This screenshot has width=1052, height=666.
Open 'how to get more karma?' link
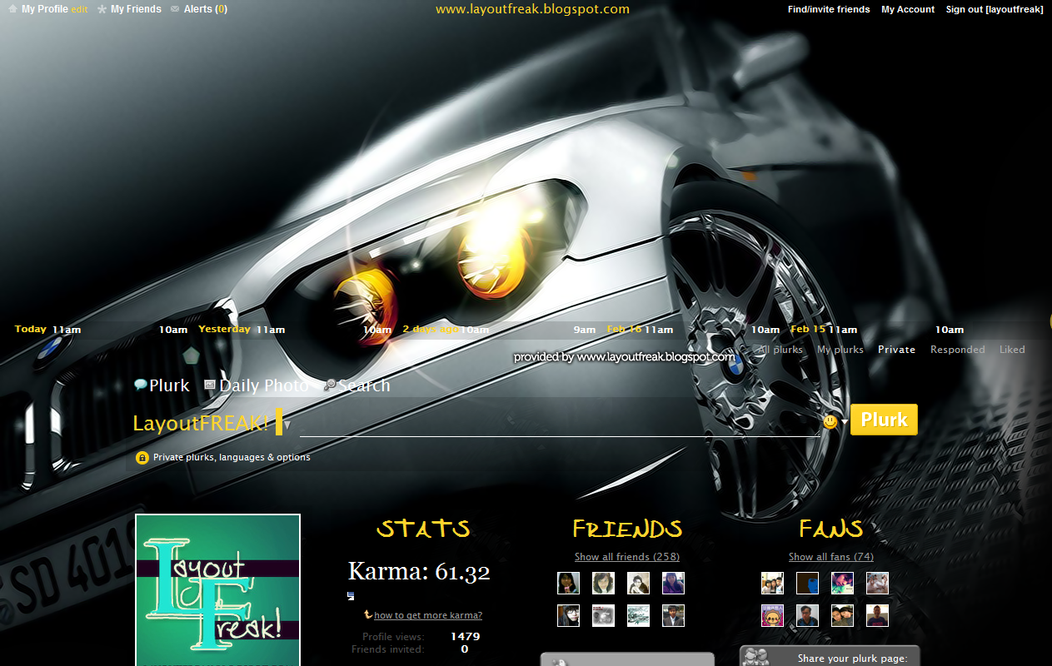pyautogui.click(x=428, y=615)
